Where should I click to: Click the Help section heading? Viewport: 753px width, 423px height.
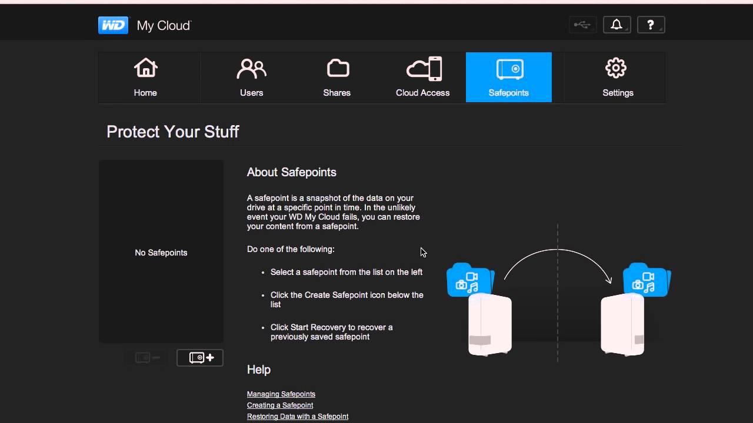coord(259,370)
